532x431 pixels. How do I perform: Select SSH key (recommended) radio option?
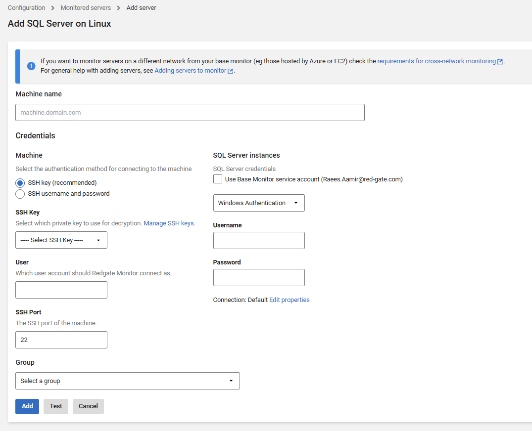point(20,183)
